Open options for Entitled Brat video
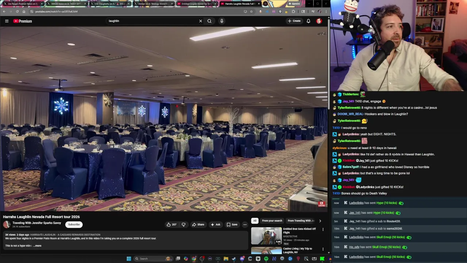The image size is (467, 263). coord(323,229)
